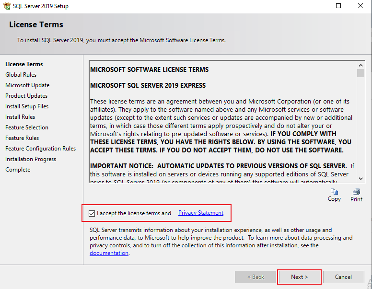
Task: Click the license text scrollbar thumb
Action: (360, 73)
